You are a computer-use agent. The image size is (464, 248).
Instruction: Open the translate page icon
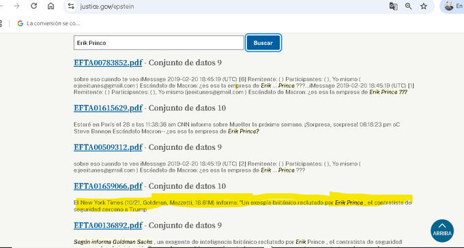coord(393,6)
